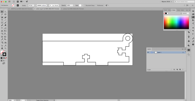The height and width of the screenshot is (101, 195).
Task: Open the zoom level 400% dropdown
Action: (15, 100)
